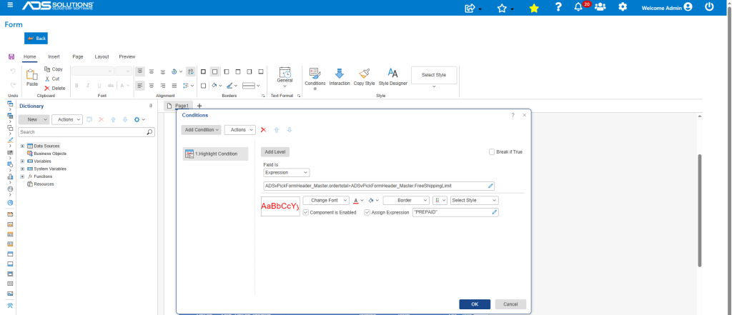
Task: Add new page with plus button
Action: click(199, 106)
